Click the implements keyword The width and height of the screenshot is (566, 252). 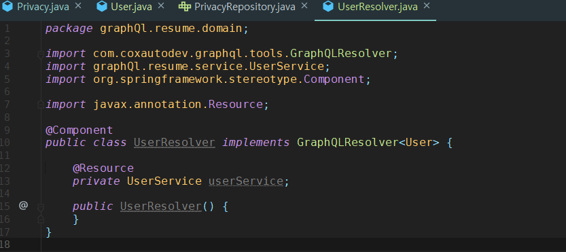(256, 143)
